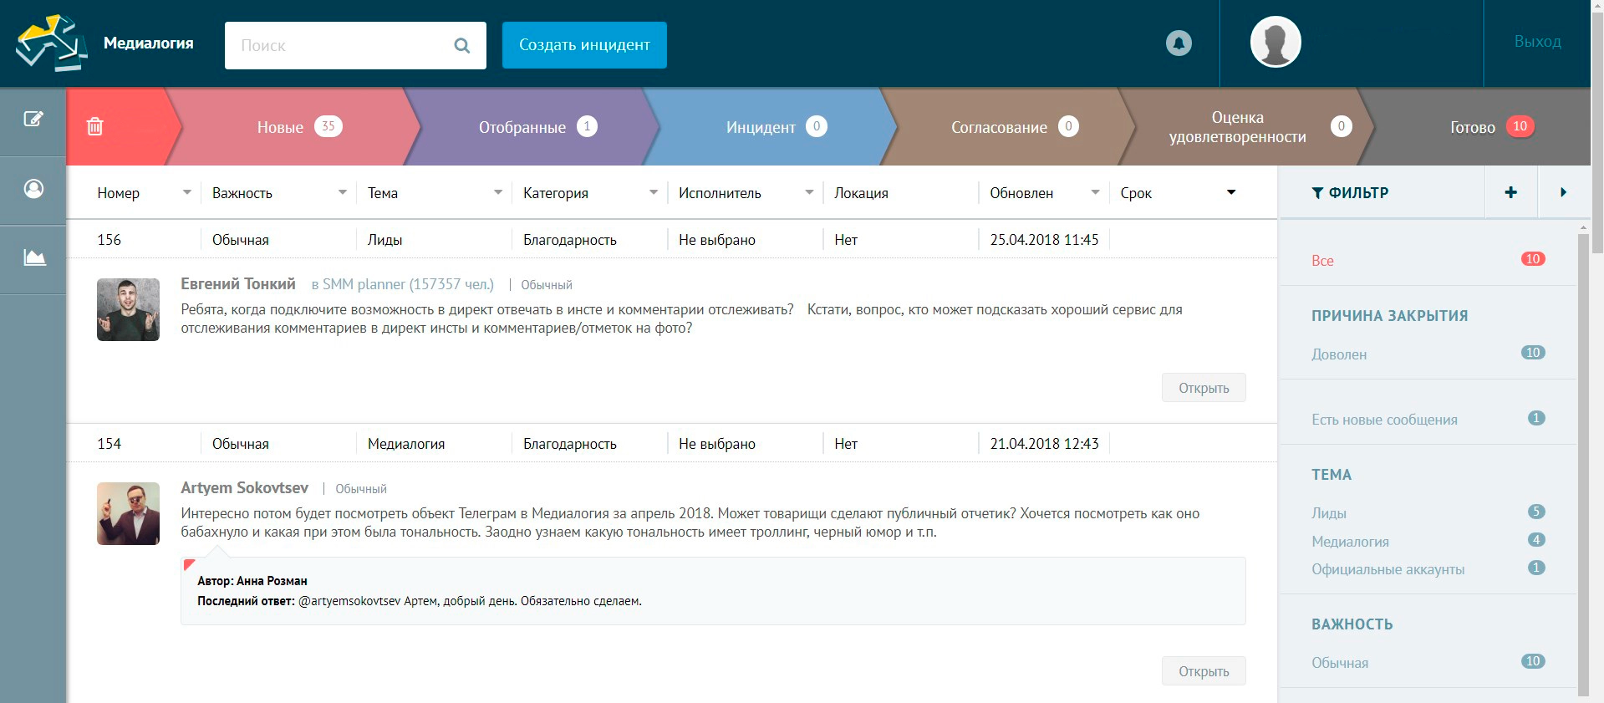This screenshot has height=703, width=1604.
Task: Open the Номер column dropdown
Action: pos(187,192)
